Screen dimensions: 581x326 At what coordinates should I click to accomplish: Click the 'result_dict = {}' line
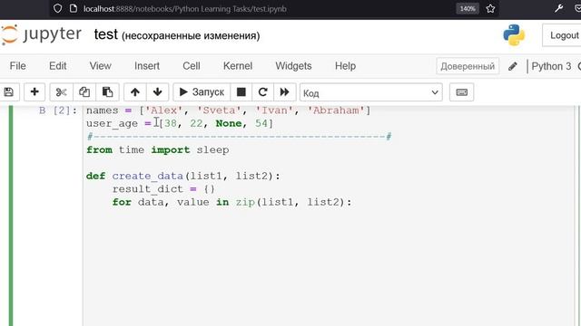point(163,189)
